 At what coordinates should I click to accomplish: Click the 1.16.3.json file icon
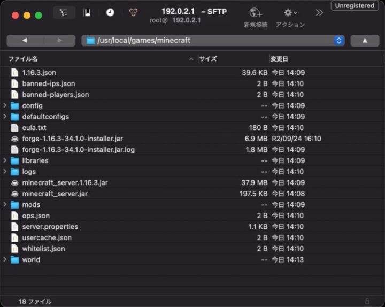(x=15, y=72)
